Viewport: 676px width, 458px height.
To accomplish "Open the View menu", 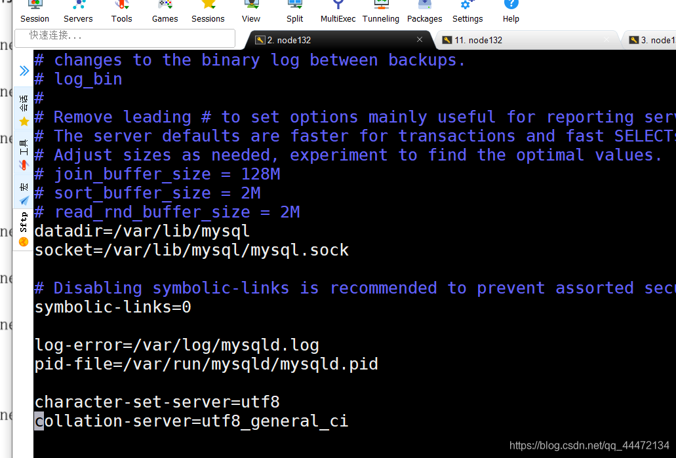I will pos(250,11).
